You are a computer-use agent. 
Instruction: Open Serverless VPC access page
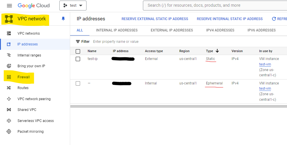tap(36, 121)
